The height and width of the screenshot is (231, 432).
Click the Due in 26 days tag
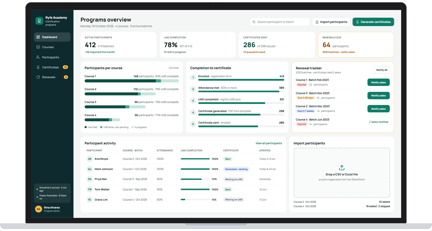[x=305, y=98]
